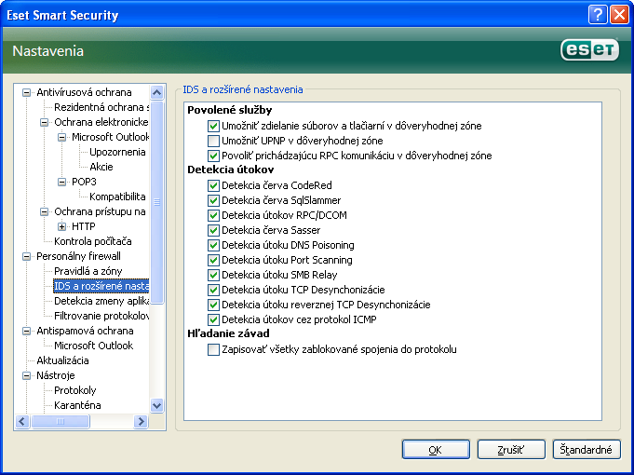Uncheck Detekcia červa SqlSlammer
Viewport: 634px width, 475px height.
click(x=213, y=200)
